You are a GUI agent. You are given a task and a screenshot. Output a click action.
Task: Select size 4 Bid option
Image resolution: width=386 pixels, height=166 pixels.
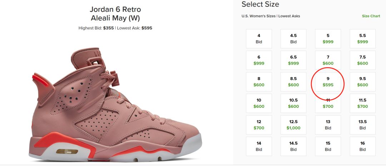point(259,39)
